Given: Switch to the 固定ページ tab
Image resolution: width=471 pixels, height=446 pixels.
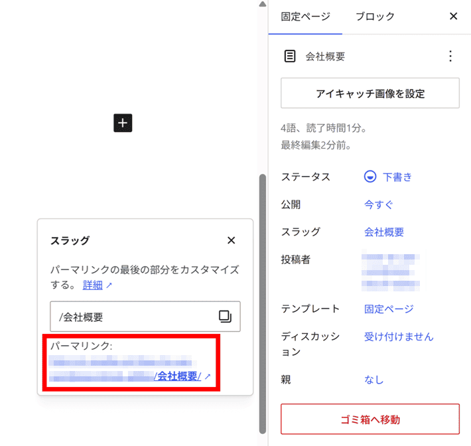Looking at the screenshot, I should tap(305, 17).
